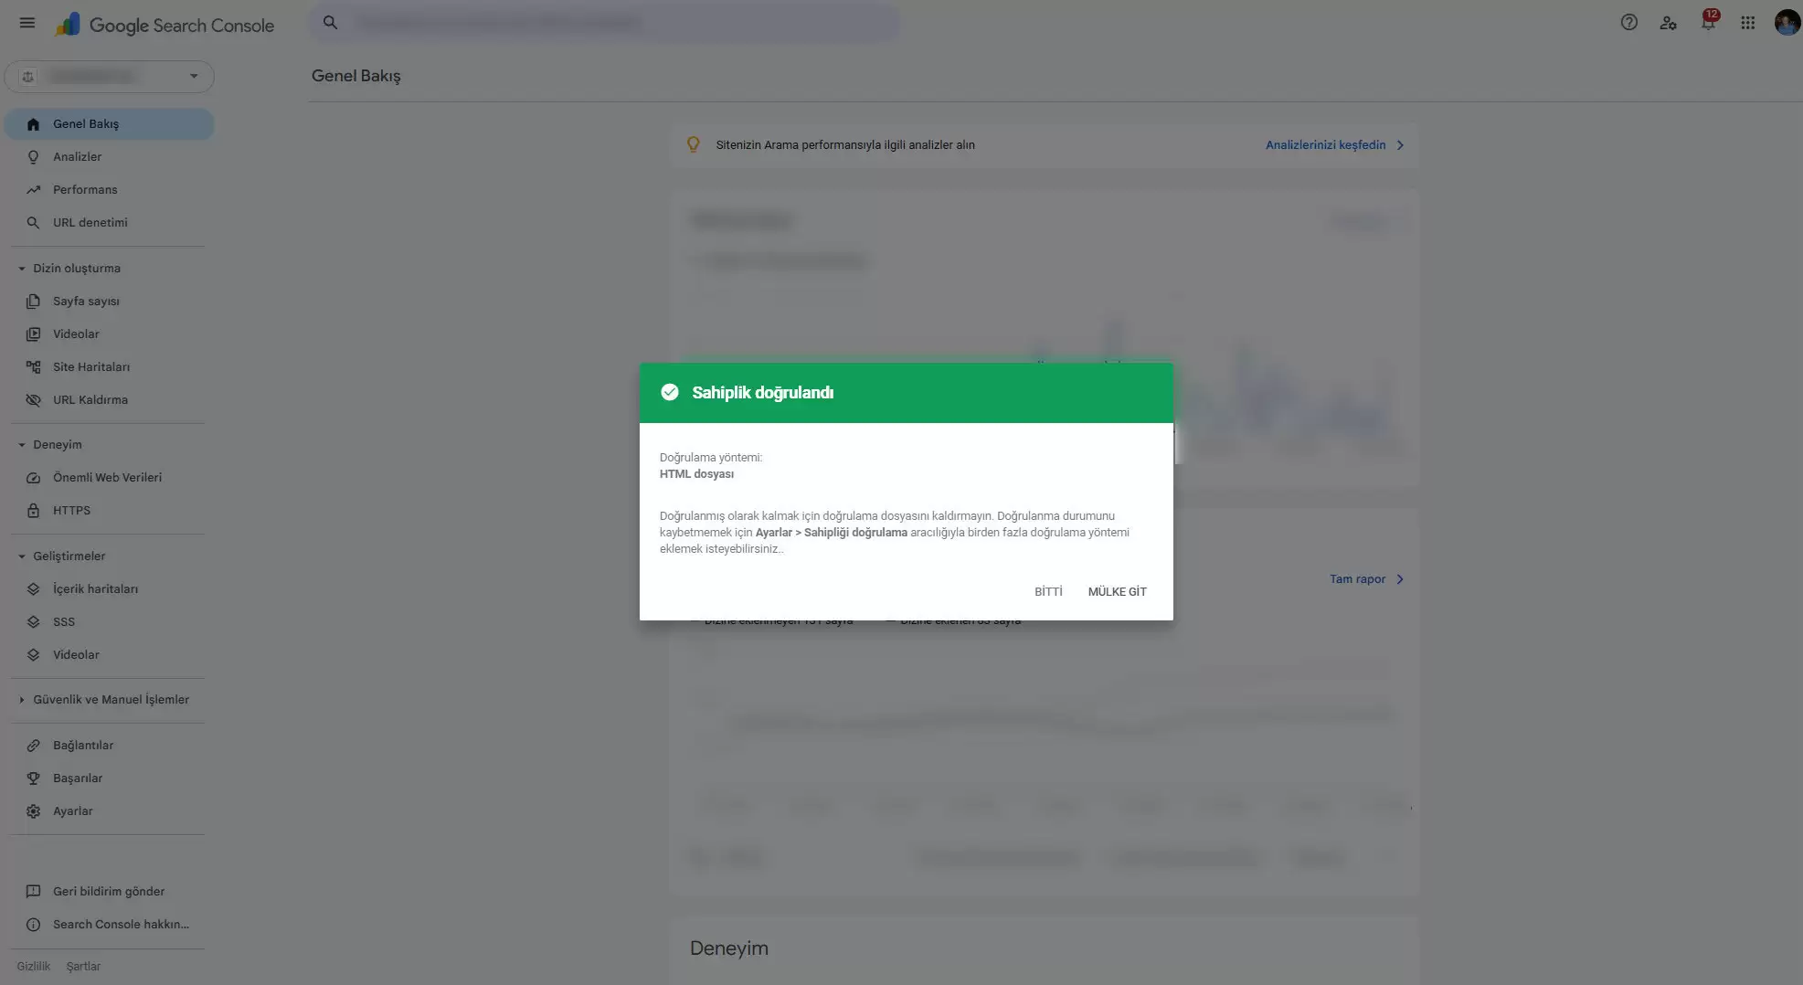
Task: Expand Güvenlik ve Manuel İşlemler section
Action: coord(21,700)
